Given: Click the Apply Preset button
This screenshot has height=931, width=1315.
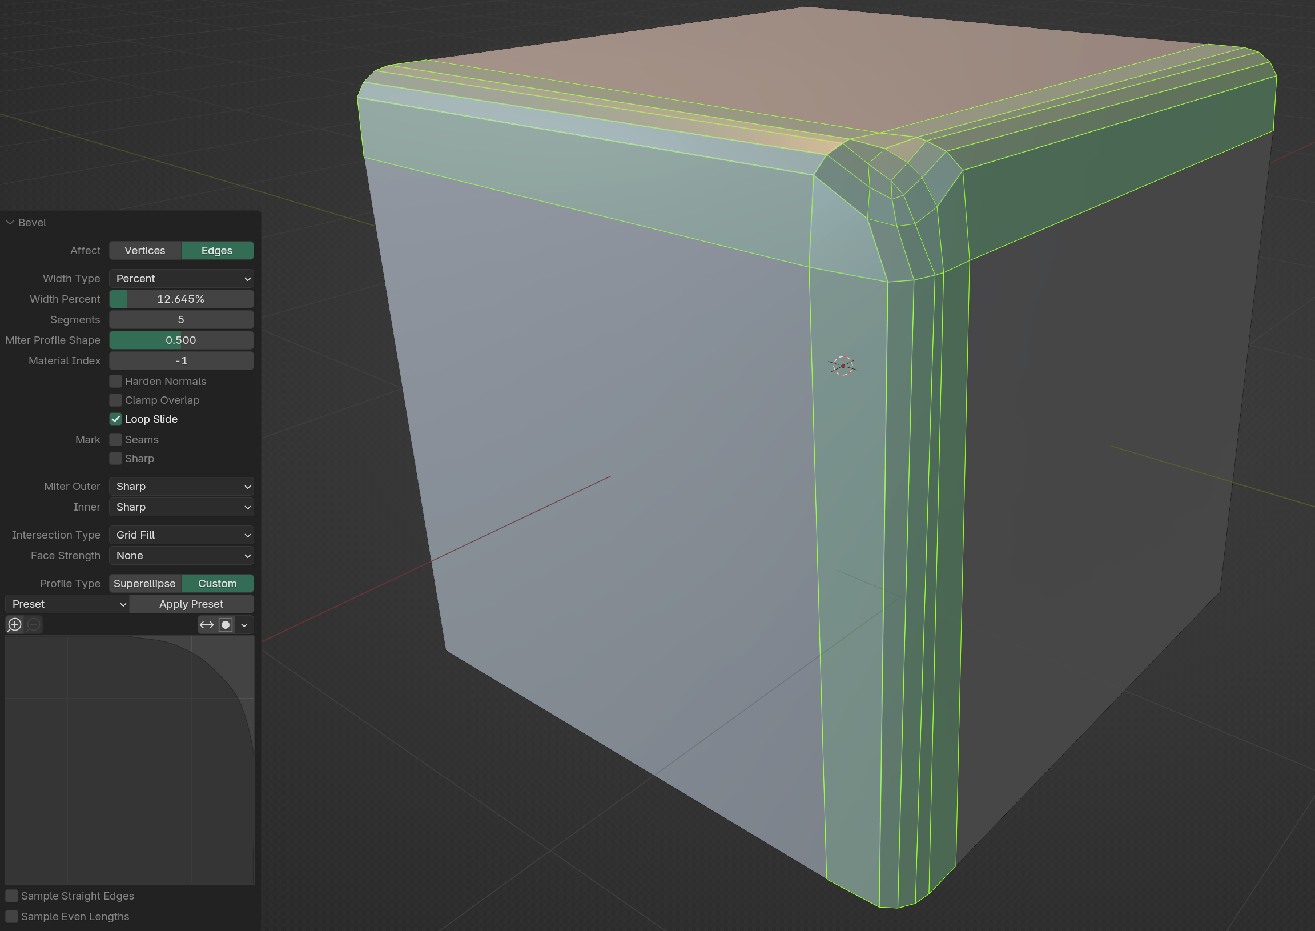Looking at the screenshot, I should pyautogui.click(x=191, y=604).
